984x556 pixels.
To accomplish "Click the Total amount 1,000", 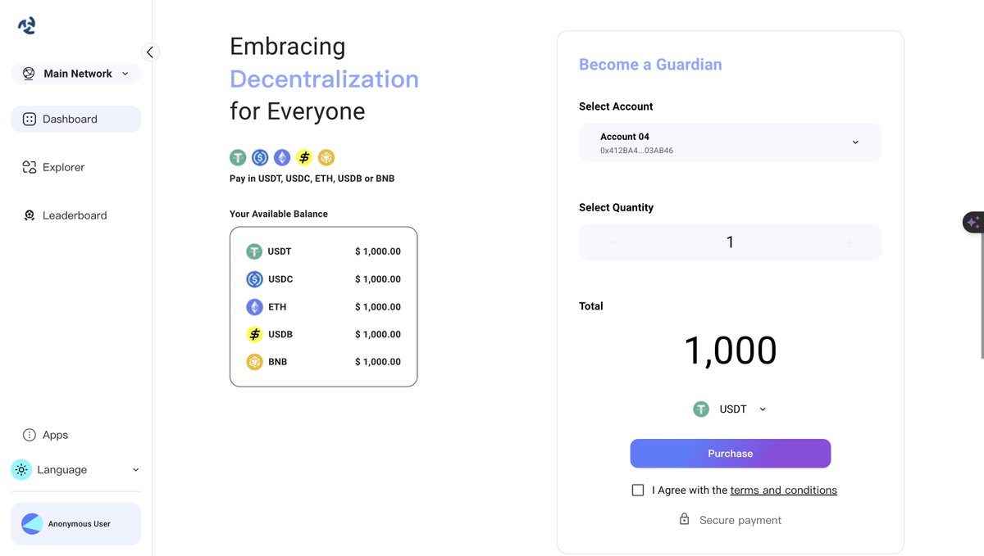I will 730,350.
